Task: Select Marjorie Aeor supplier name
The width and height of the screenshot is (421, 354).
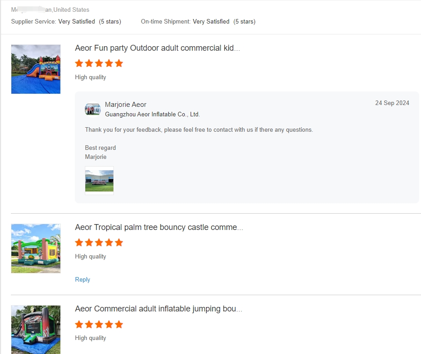Action: [x=125, y=105]
